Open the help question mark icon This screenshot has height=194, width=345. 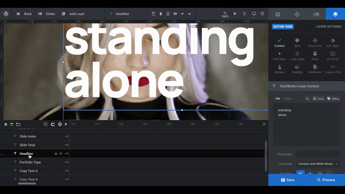point(262,14)
